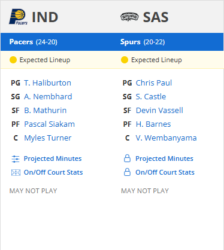
Task: Click the IND team abbreviation header
Action: pos(45,17)
